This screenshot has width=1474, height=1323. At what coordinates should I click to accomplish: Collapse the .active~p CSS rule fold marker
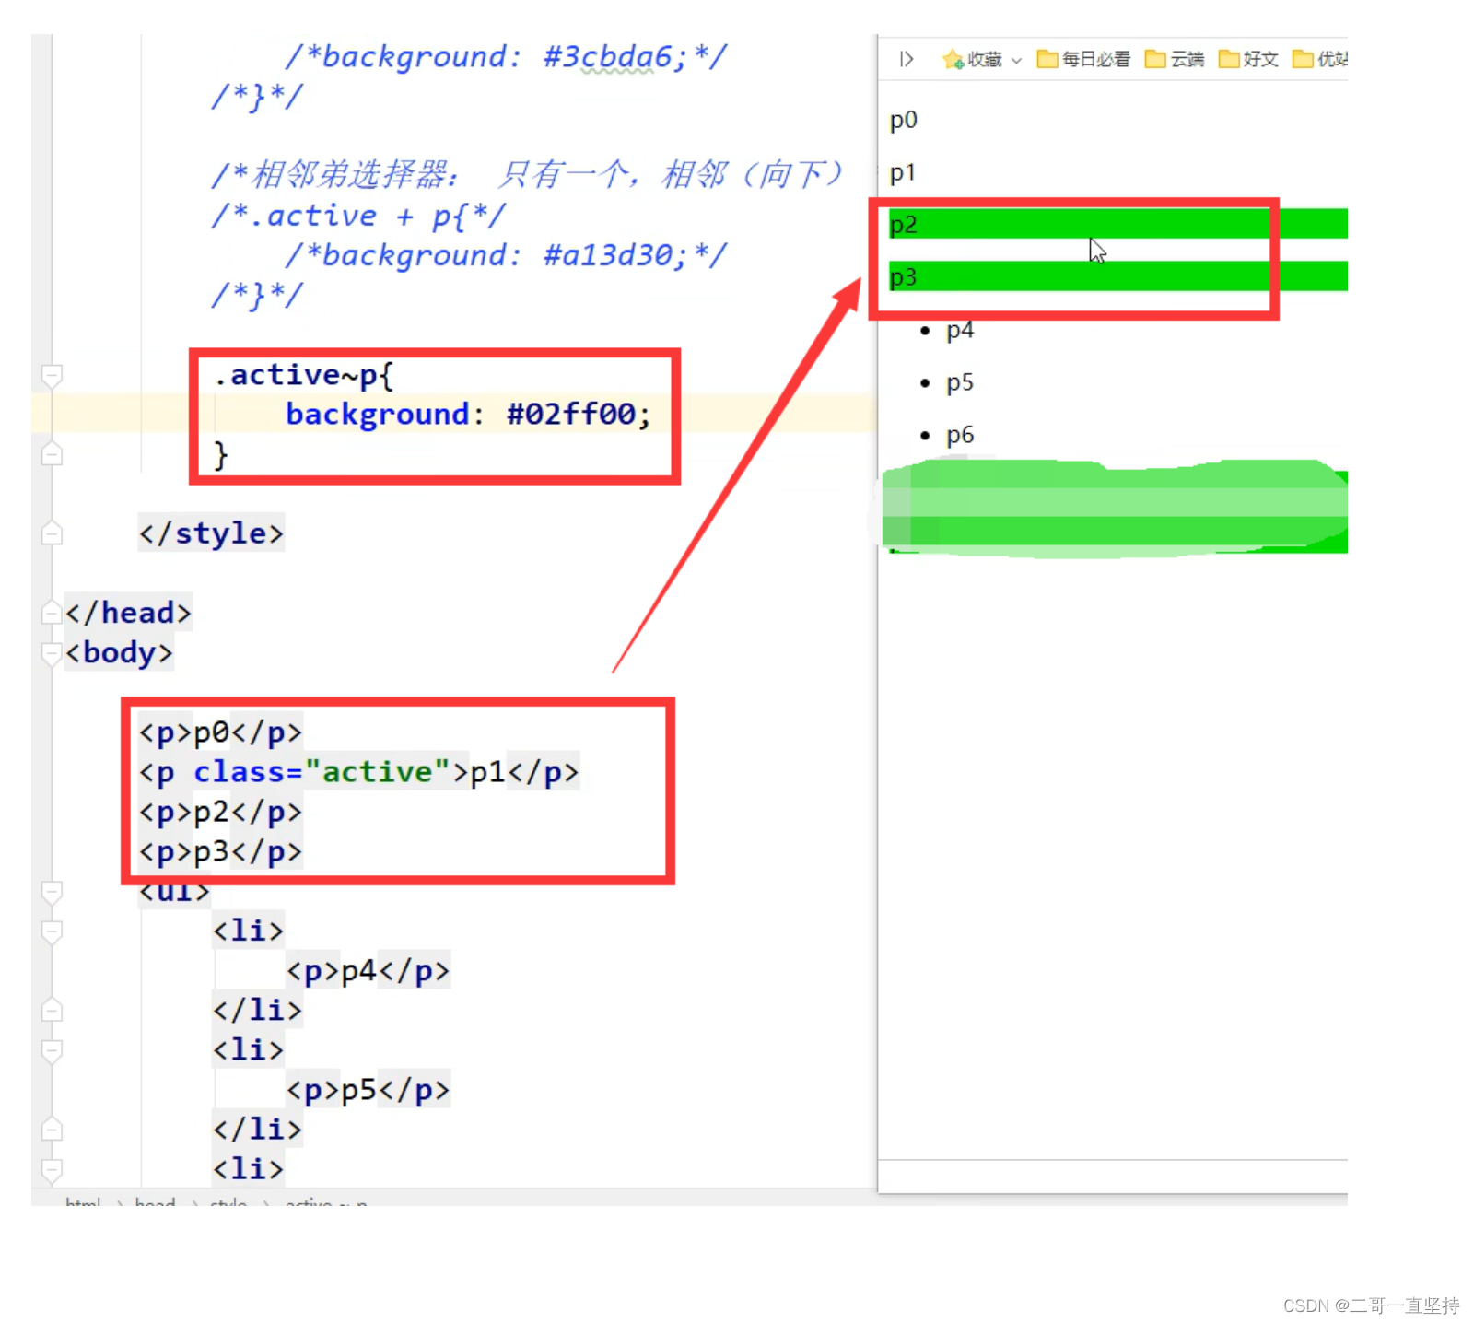coord(52,375)
